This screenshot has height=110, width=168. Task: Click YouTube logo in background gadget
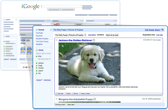(56, 24)
